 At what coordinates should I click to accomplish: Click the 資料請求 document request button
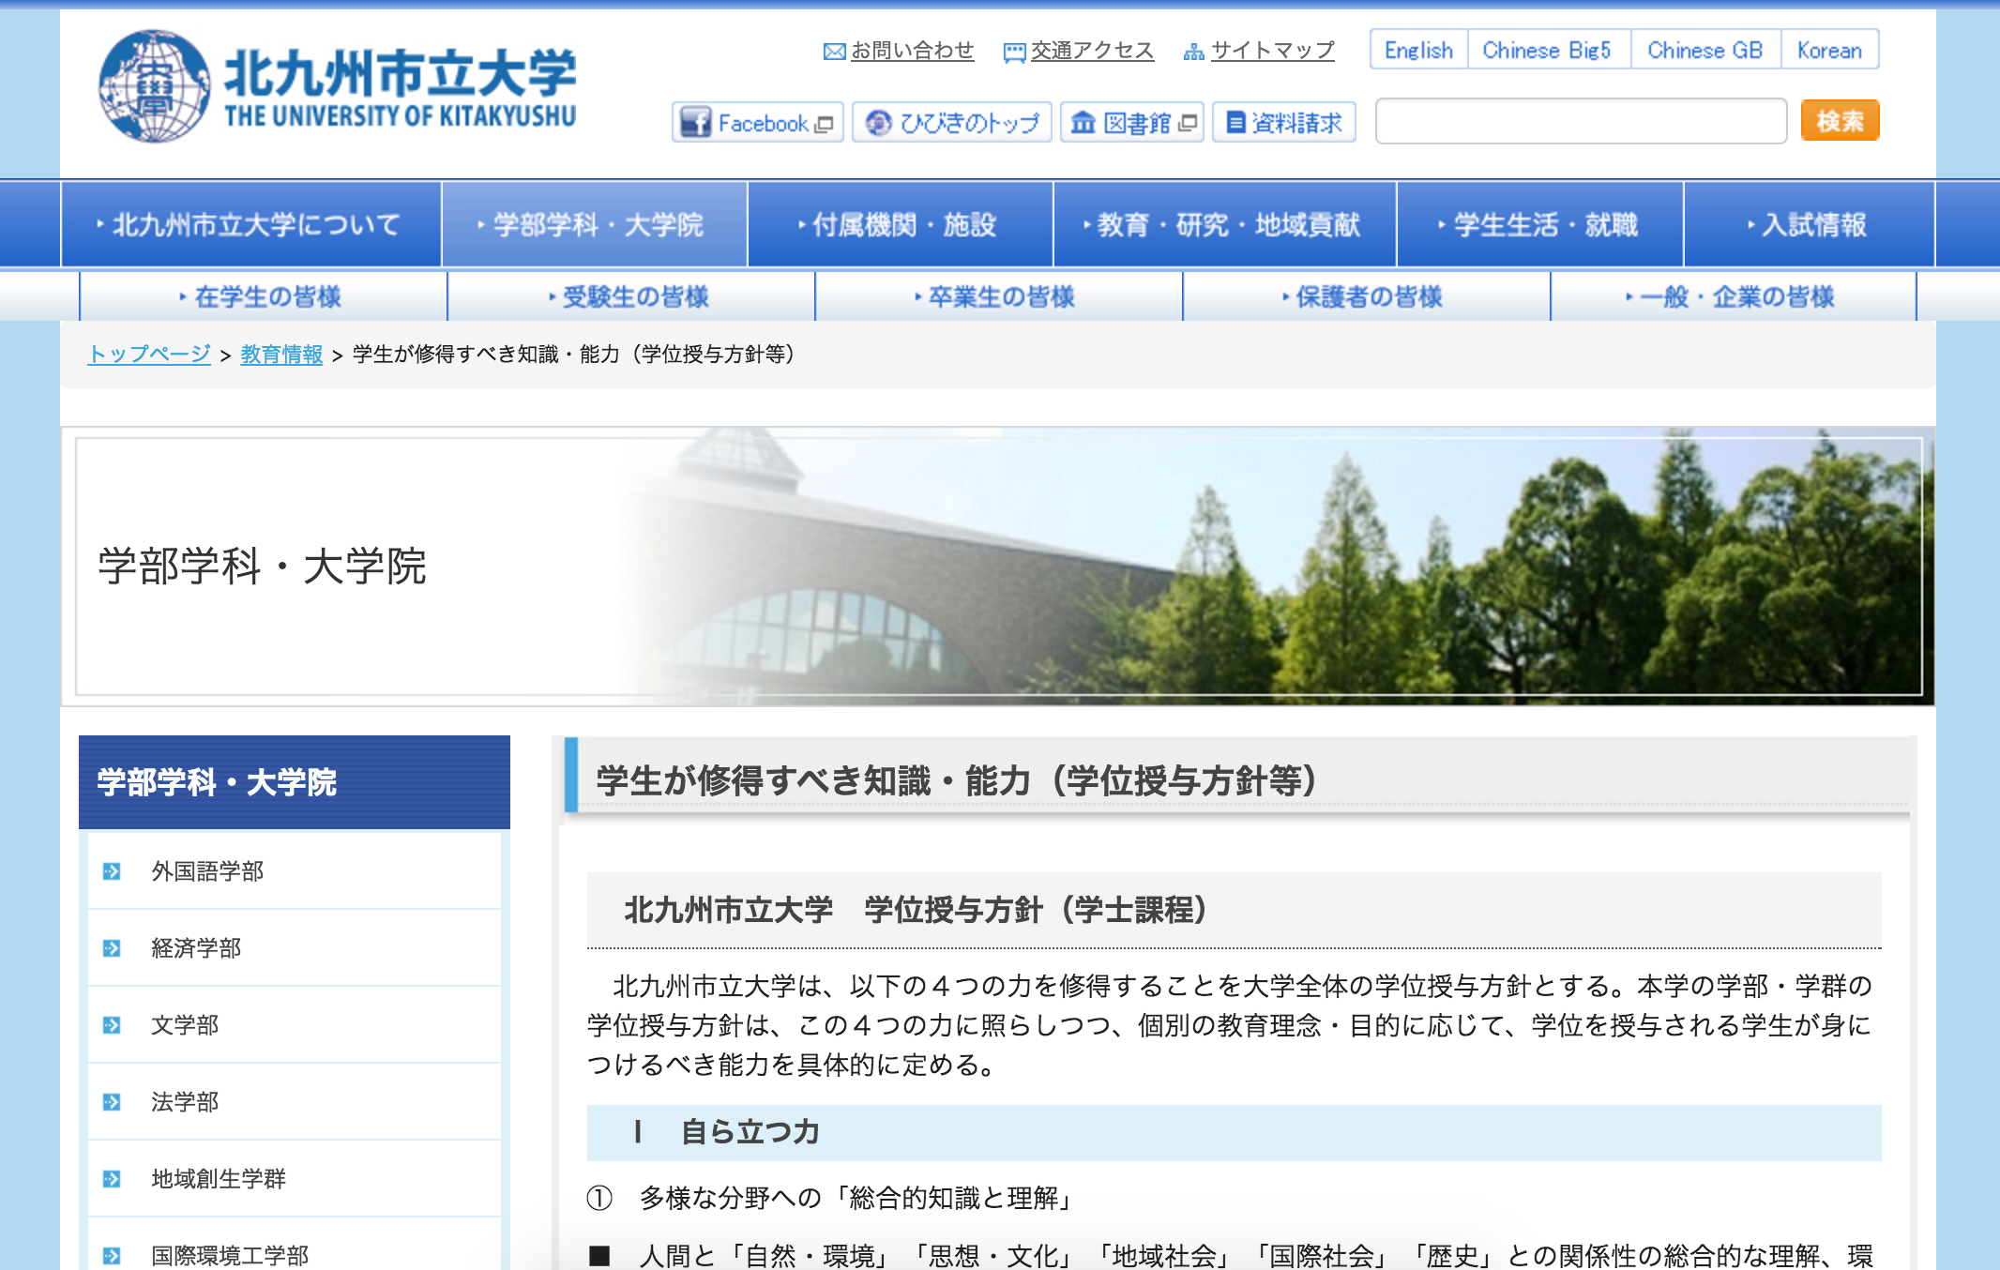pyautogui.click(x=1284, y=123)
